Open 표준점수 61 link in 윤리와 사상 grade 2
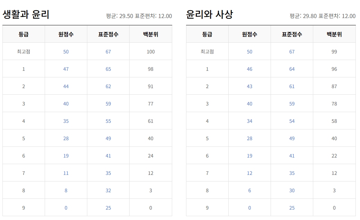 coord(292,86)
